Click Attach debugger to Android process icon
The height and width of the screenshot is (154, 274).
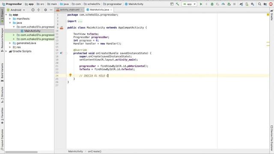(229, 4)
